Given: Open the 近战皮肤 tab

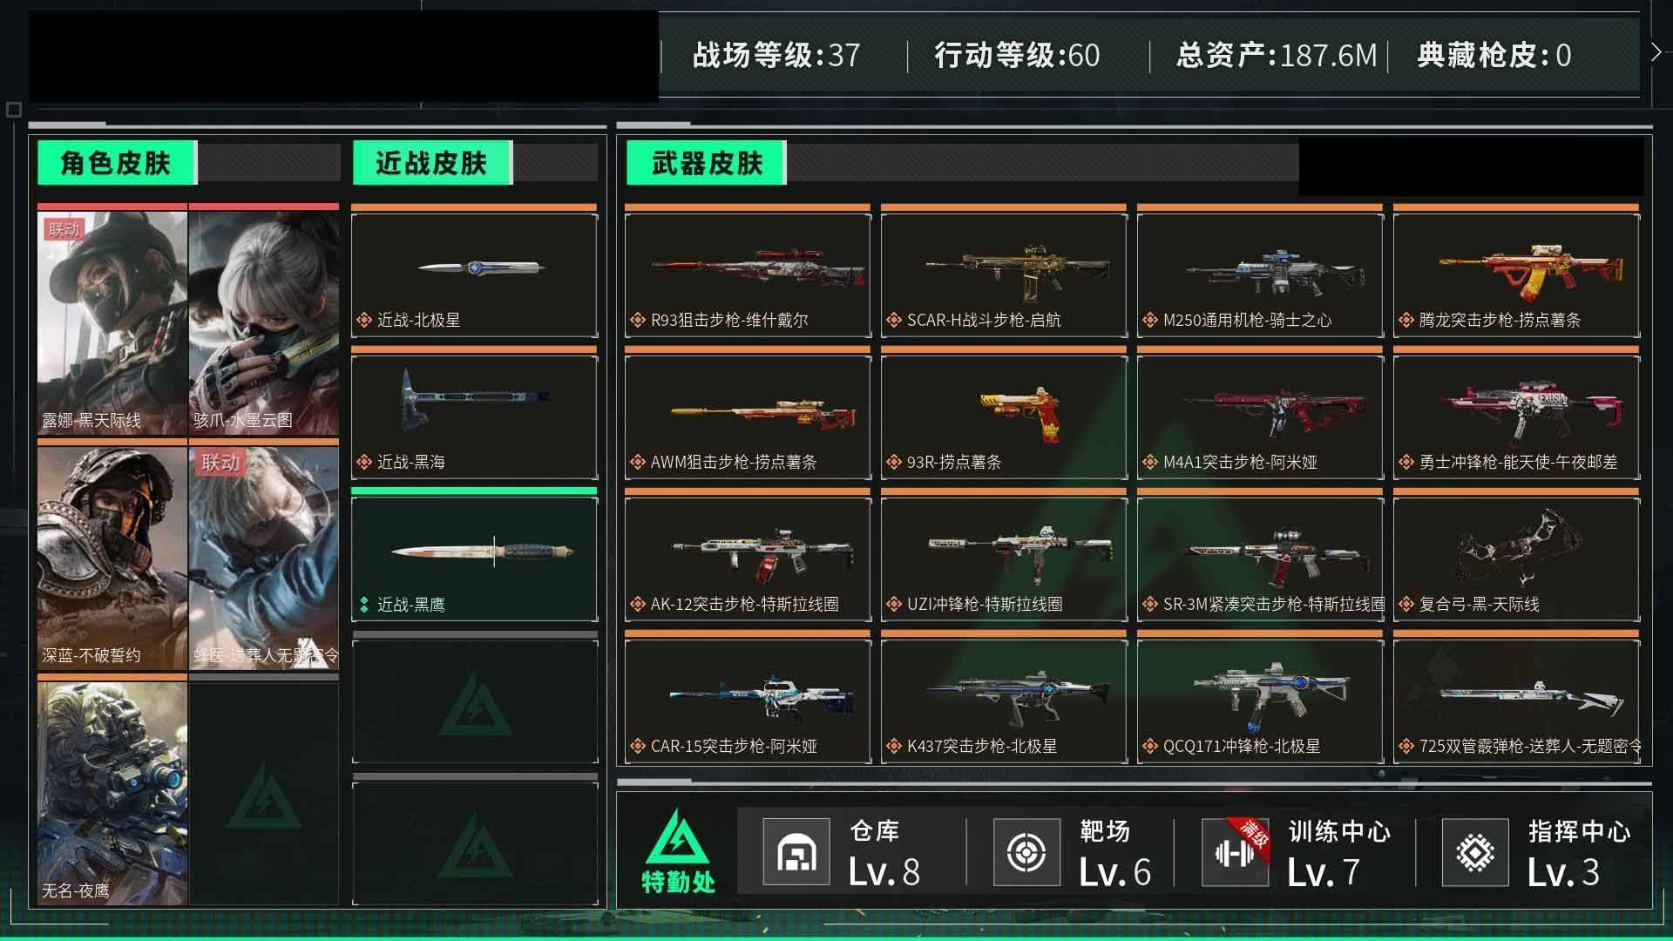Looking at the screenshot, I should pyautogui.click(x=431, y=163).
